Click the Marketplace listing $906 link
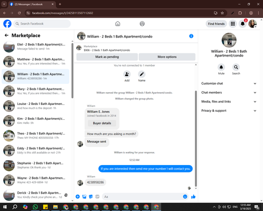 tap(107, 50)
